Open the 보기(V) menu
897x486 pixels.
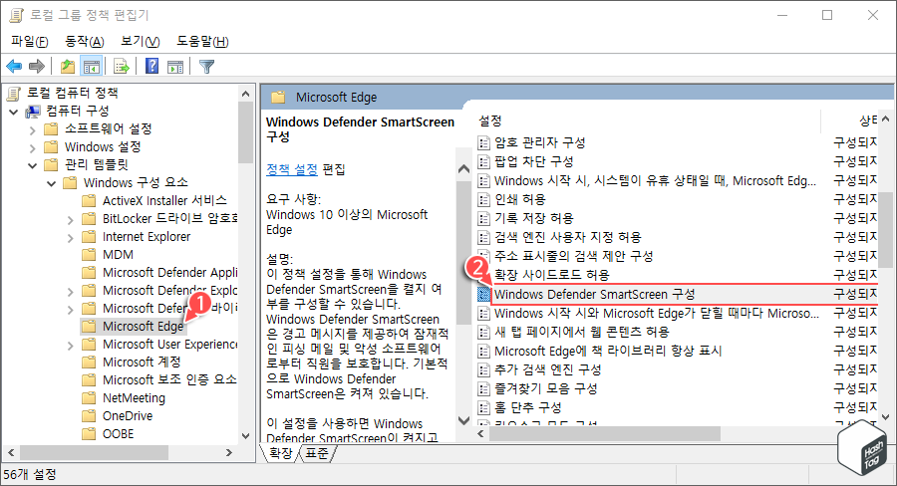141,41
